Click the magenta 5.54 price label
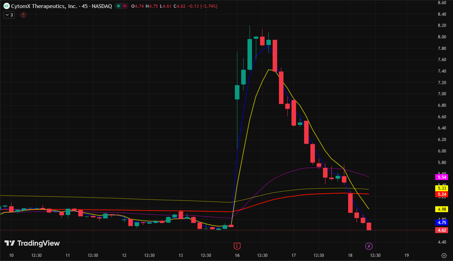 pyautogui.click(x=441, y=177)
